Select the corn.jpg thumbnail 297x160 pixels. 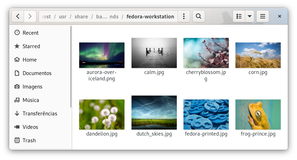[258, 55]
